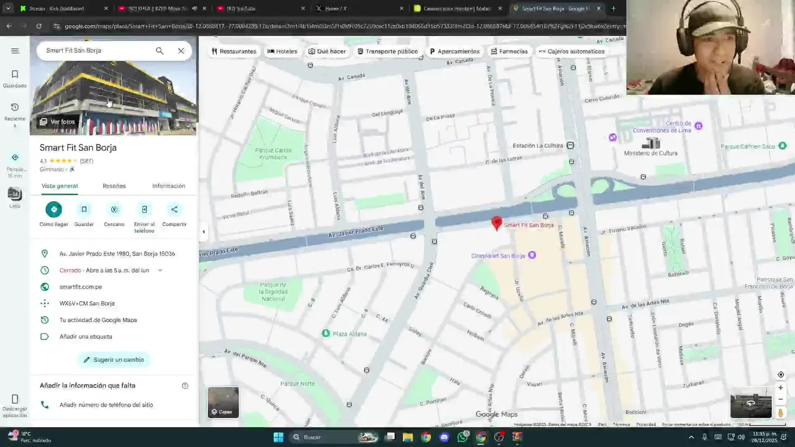The width and height of the screenshot is (795, 447).
Task: Open the browser tab search dropdown
Action: point(7,9)
